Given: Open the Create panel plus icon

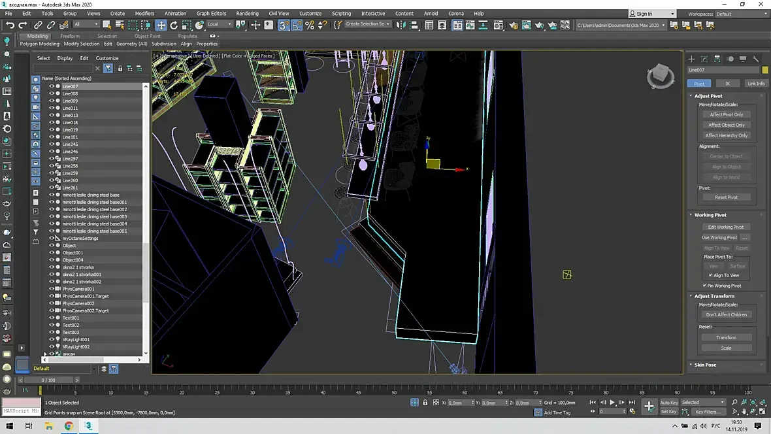Looking at the screenshot, I should [691, 59].
